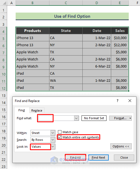Screen dimensions: 140x169
Task: Click the Find All button
Action: [75, 158]
